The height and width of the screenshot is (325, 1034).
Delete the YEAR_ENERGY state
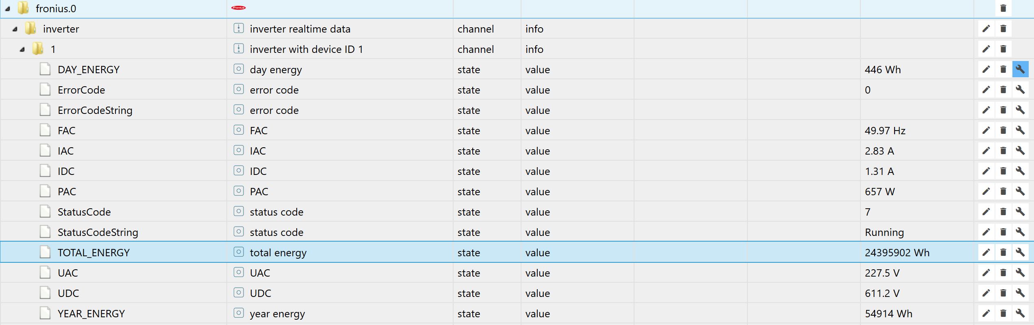tap(1003, 313)
